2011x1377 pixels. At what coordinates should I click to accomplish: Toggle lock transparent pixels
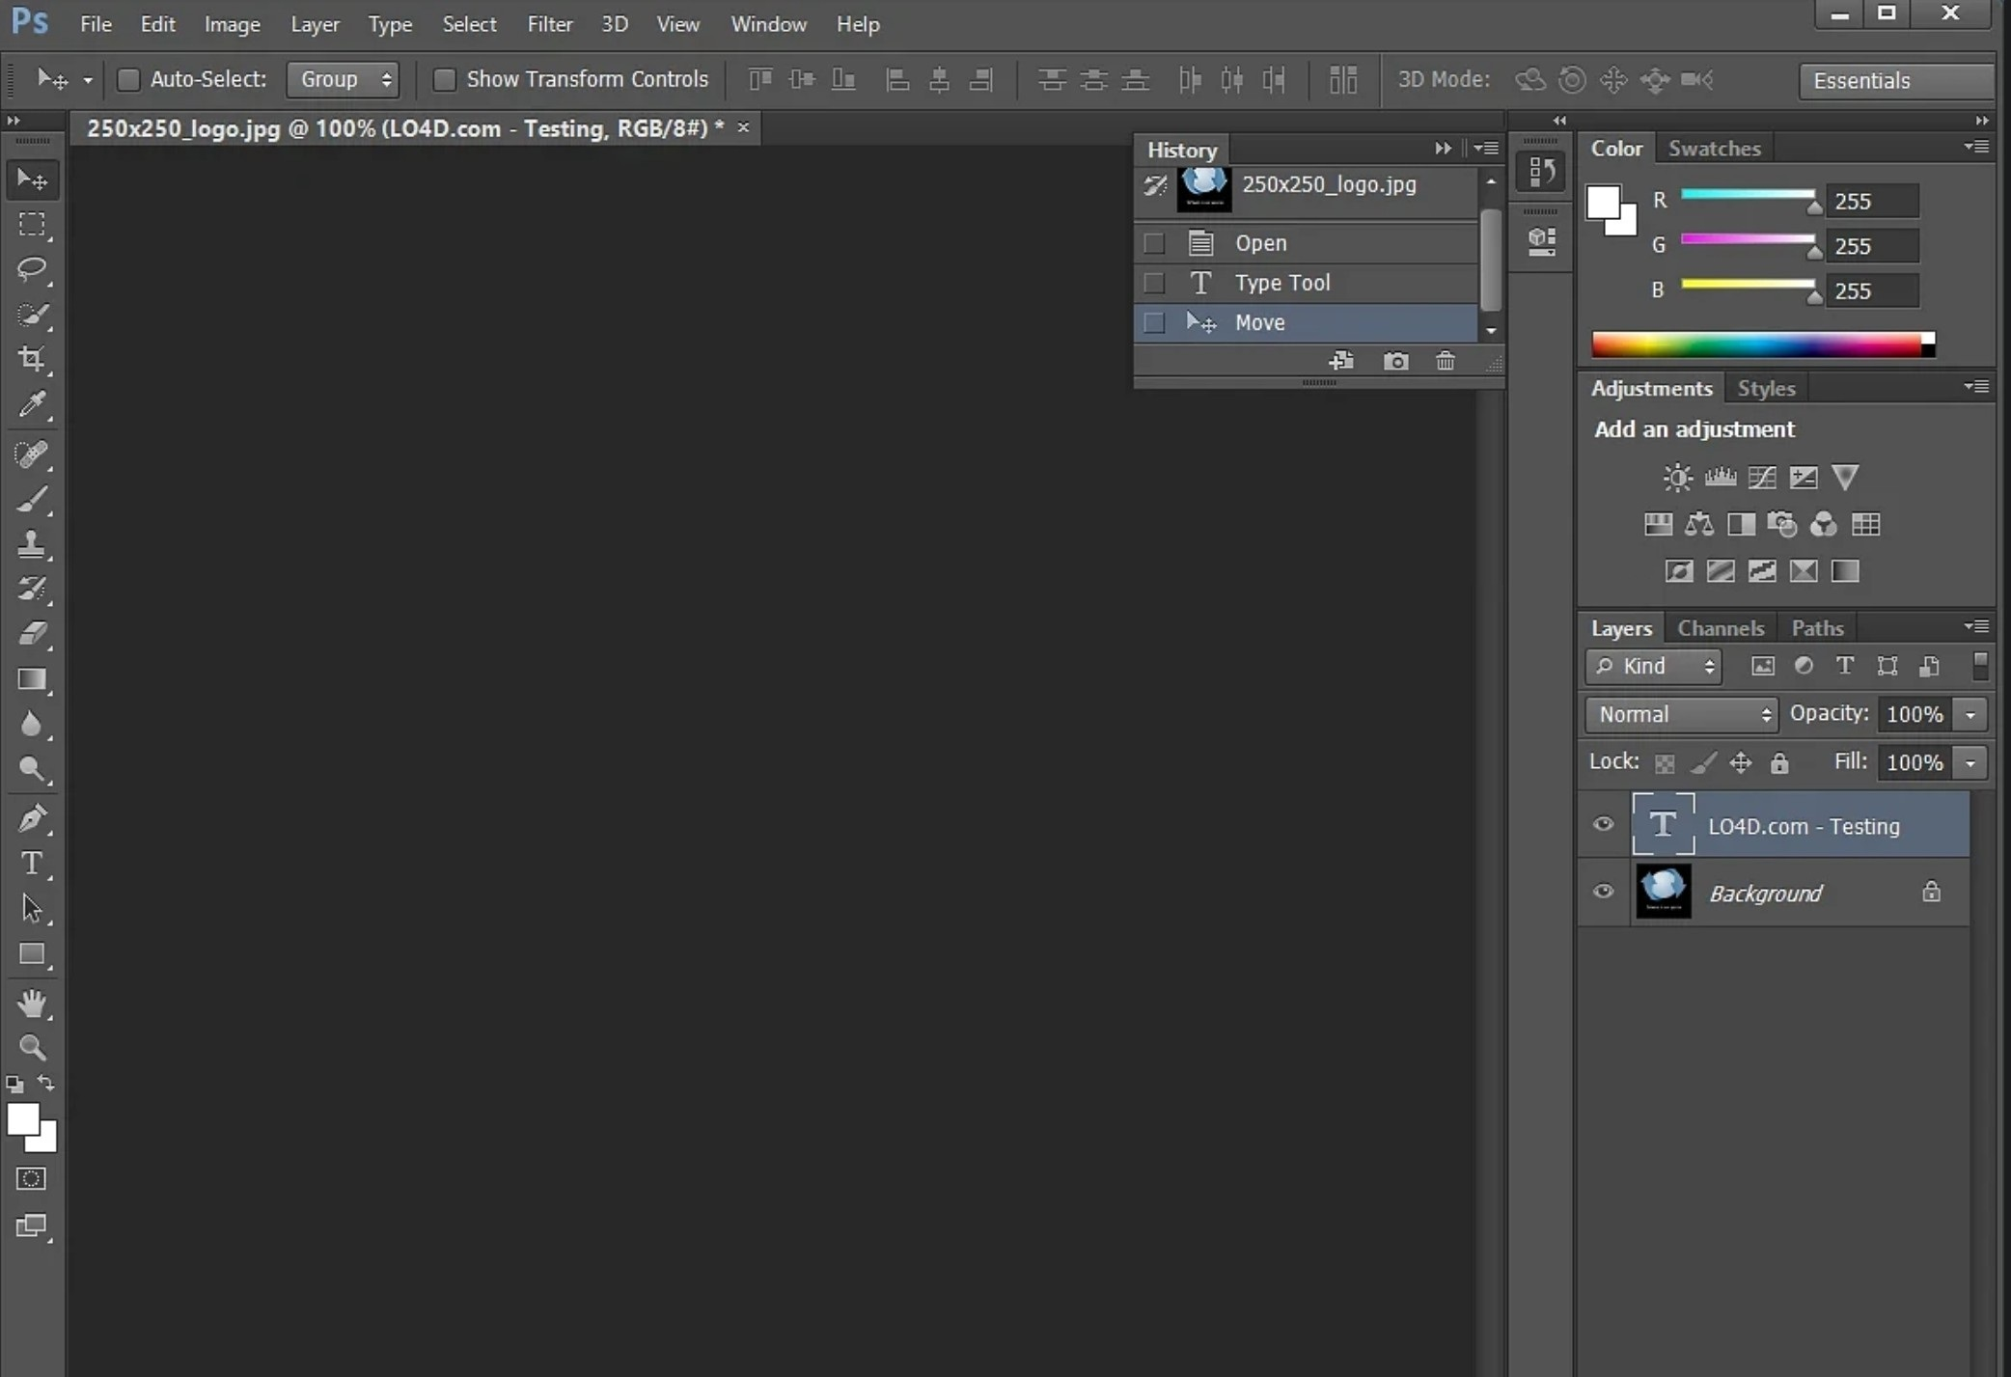[x=1665, y=763]
